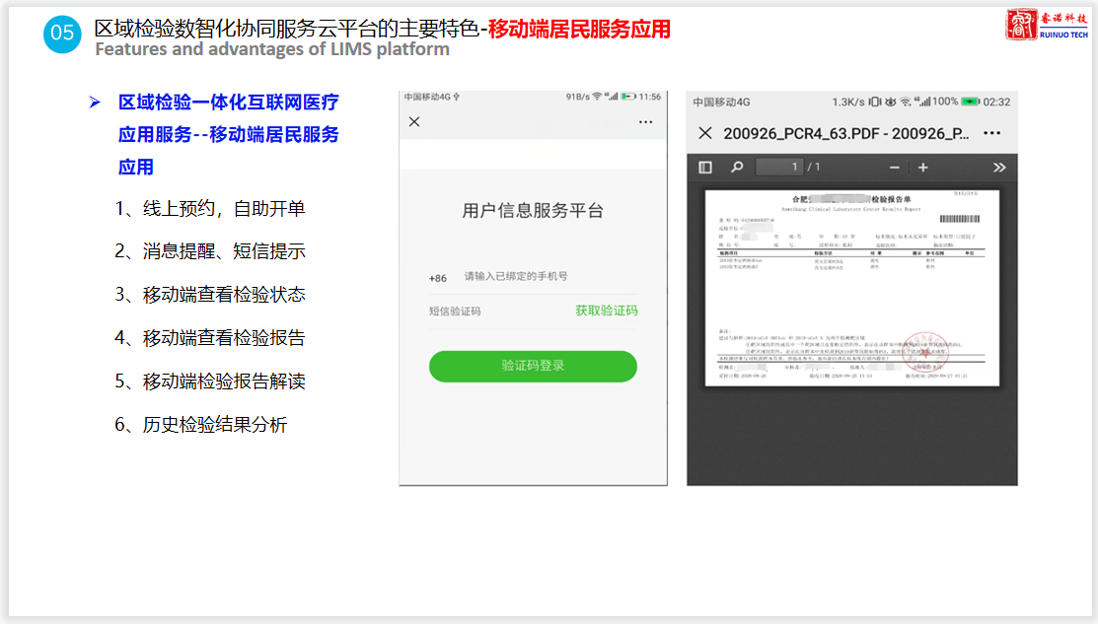The height and width of the screenshot is (624, 1098).
Task: Click the PDF zoom in plus icon
Action: tap(923, 168)
